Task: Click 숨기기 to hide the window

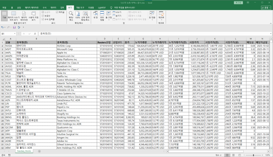Action: [117, 16]
